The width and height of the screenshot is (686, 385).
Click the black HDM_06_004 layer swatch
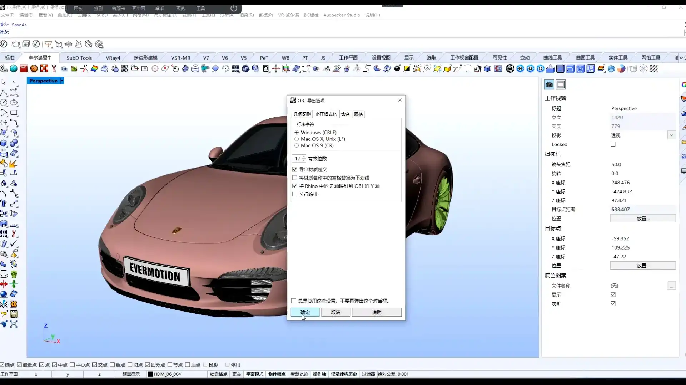150,374
